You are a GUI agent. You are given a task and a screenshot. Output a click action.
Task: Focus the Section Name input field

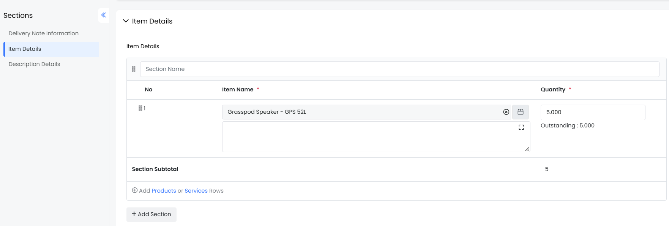coord(399,69)
